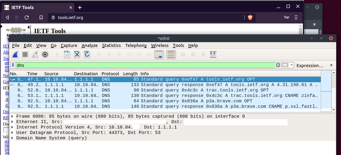Clear the dns display filter
The height and width of the screenshot is (155, 341).
pos(278,65)
